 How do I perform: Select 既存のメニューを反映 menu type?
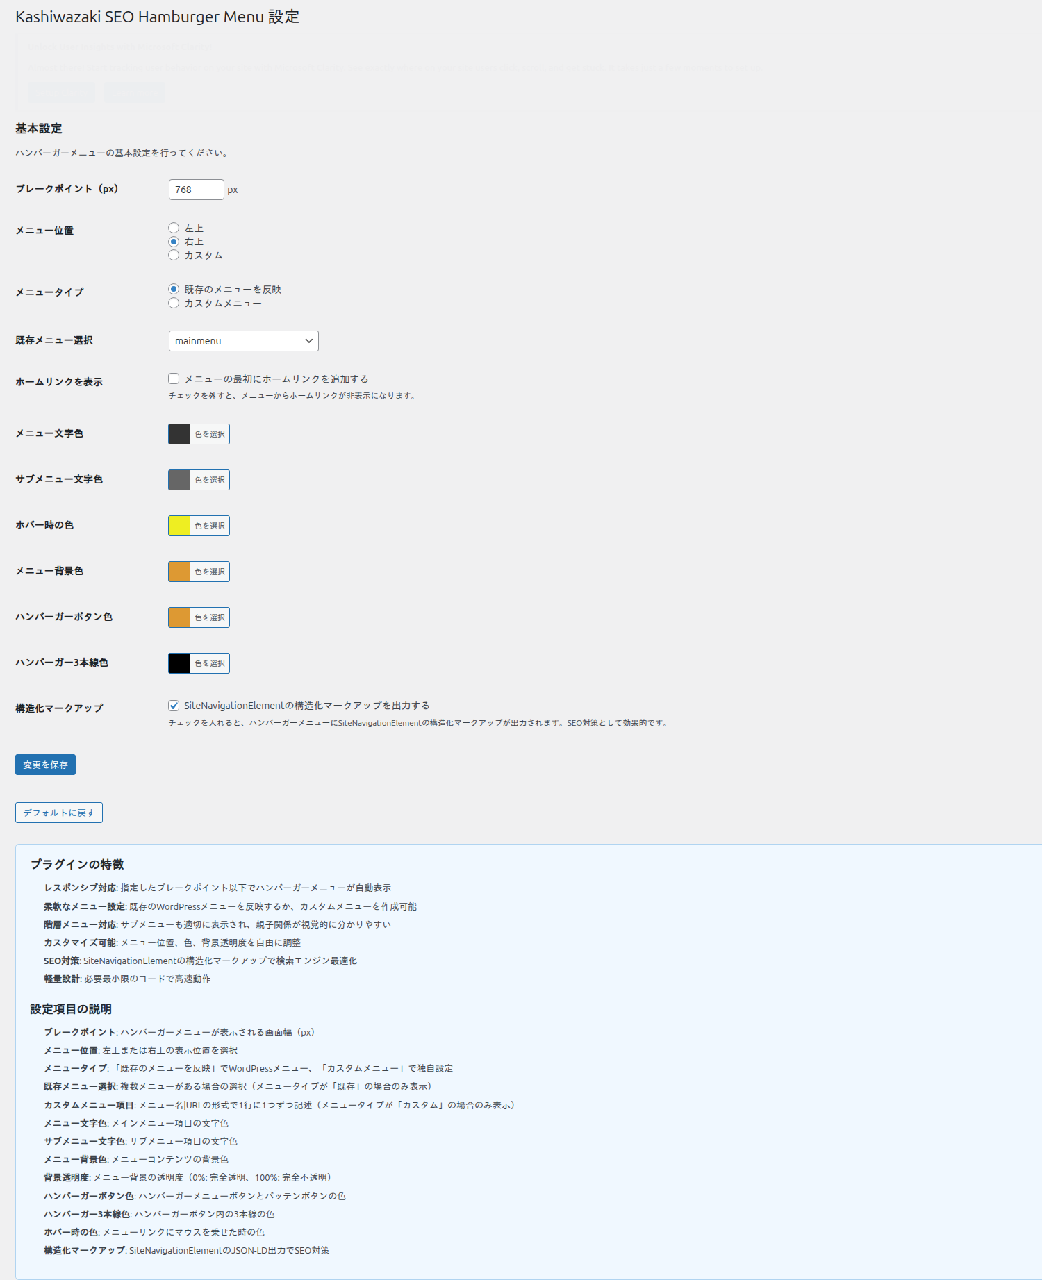click(x=174, y=289)
